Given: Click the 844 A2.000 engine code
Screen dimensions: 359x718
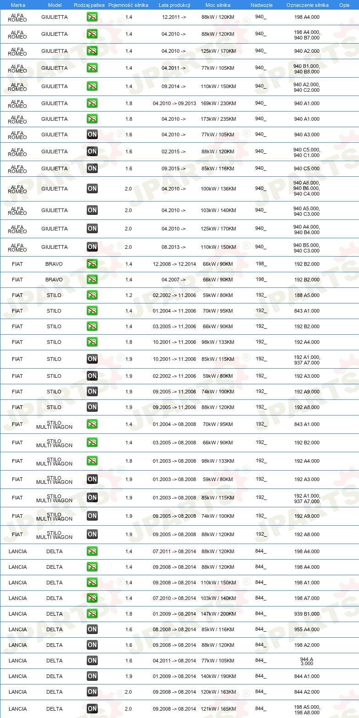Looking at the screenshot, I should click(x=307, y=692).
